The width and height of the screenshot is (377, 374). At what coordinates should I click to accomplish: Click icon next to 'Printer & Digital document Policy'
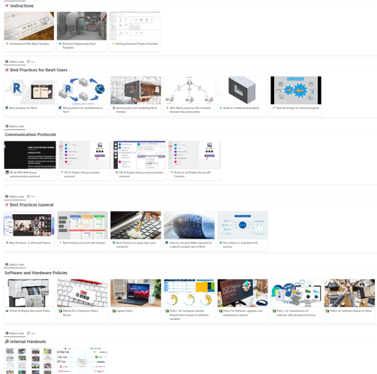(x=7, y=311)
